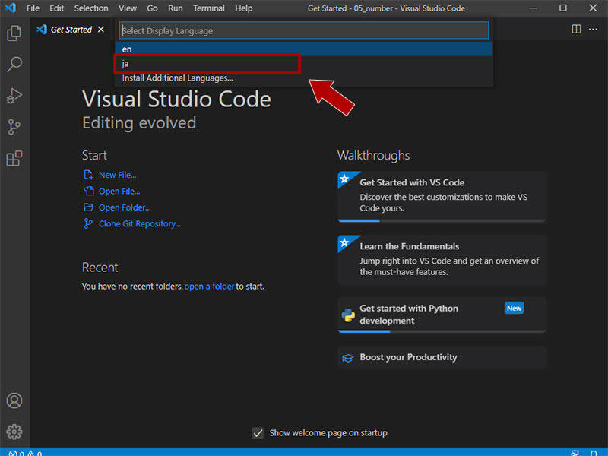Open the Search view icon
Image resolution: width=608 pixels, height=456 pixels.
14,65
